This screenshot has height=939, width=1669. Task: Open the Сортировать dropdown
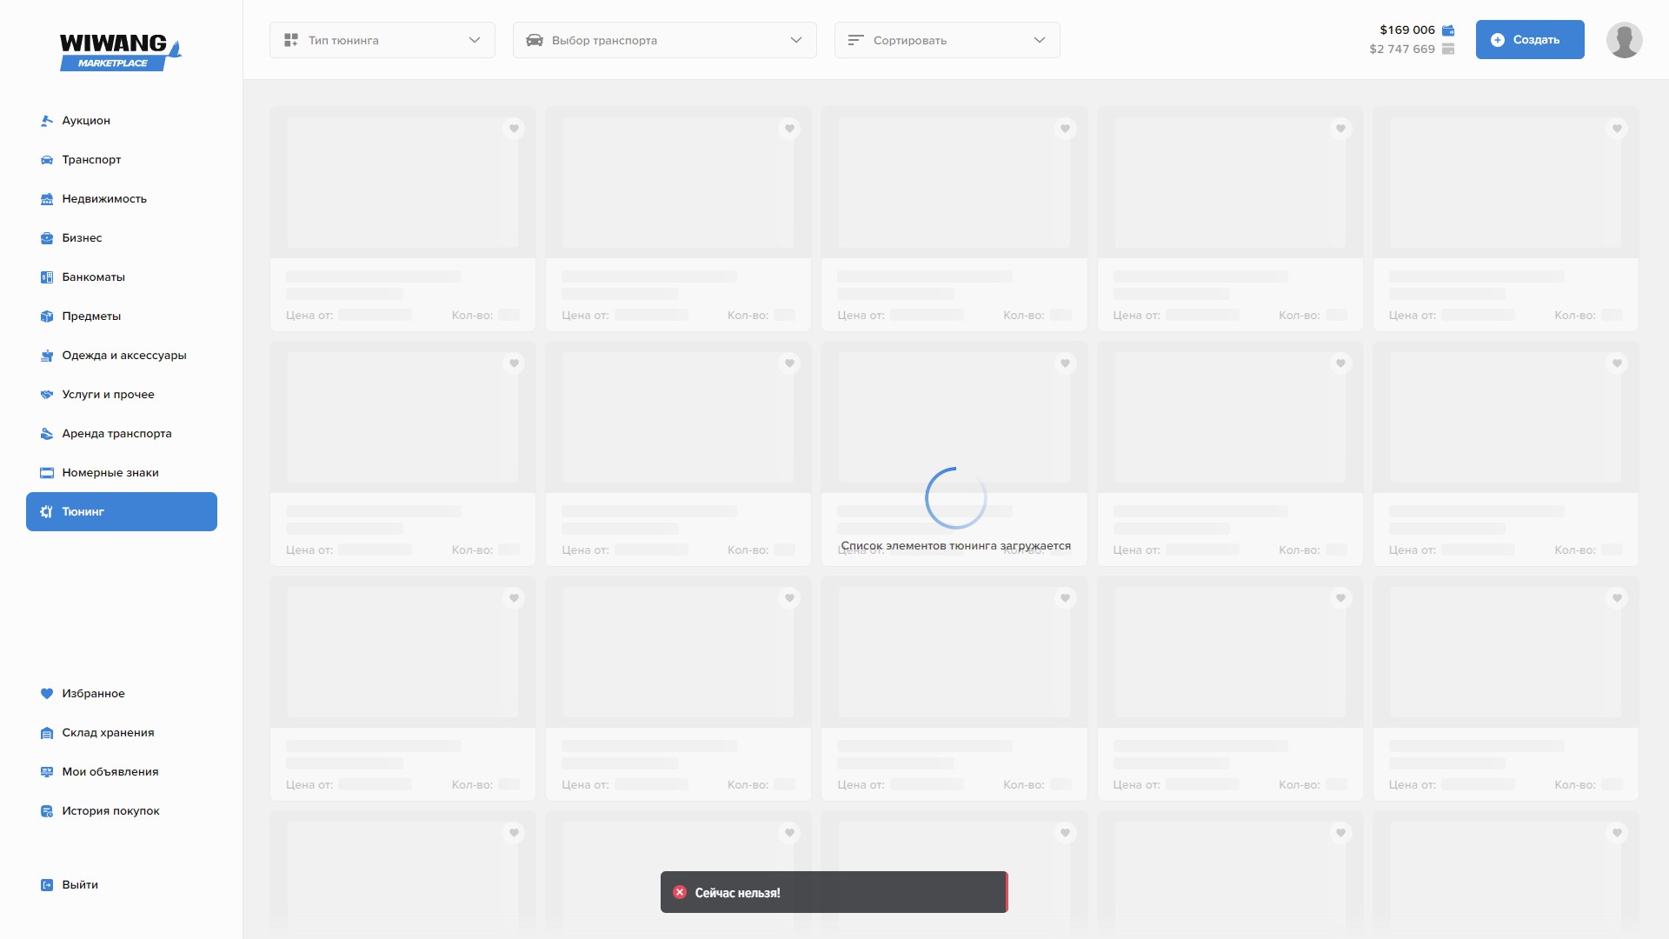[x=947, y=40]
